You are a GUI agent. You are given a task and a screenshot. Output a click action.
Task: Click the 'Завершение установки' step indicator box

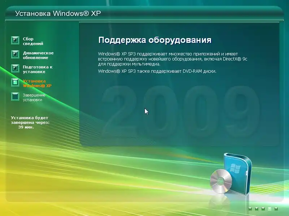click(15, 96)
